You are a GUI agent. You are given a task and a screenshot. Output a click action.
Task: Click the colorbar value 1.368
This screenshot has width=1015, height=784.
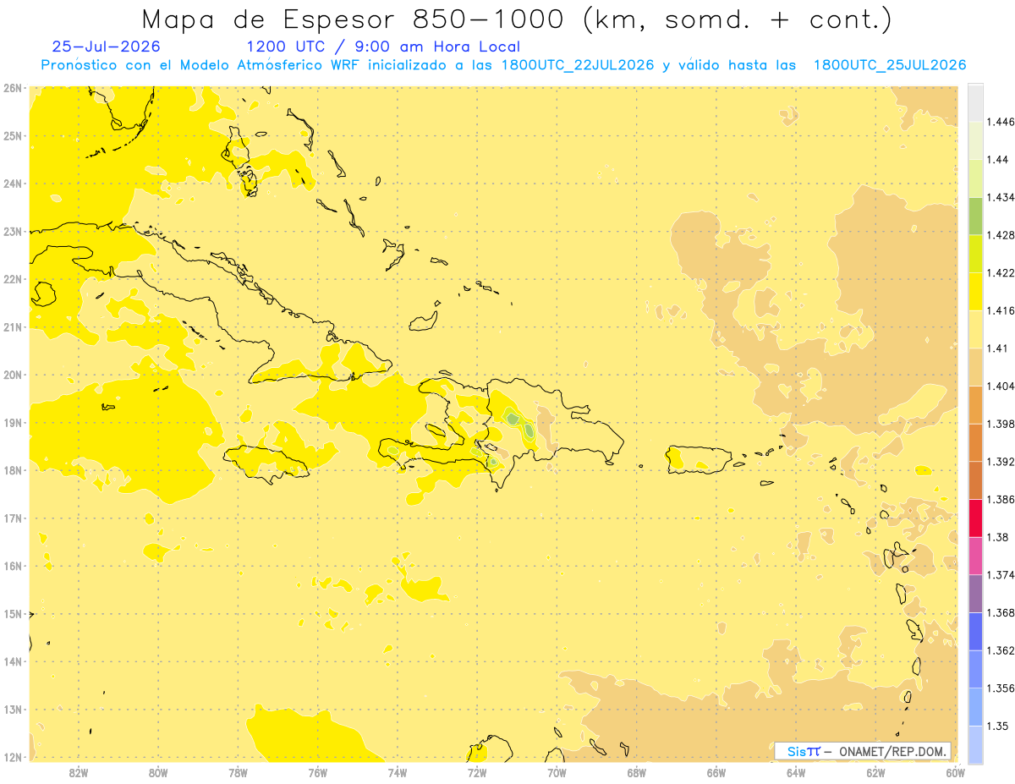click(1001, 612)
